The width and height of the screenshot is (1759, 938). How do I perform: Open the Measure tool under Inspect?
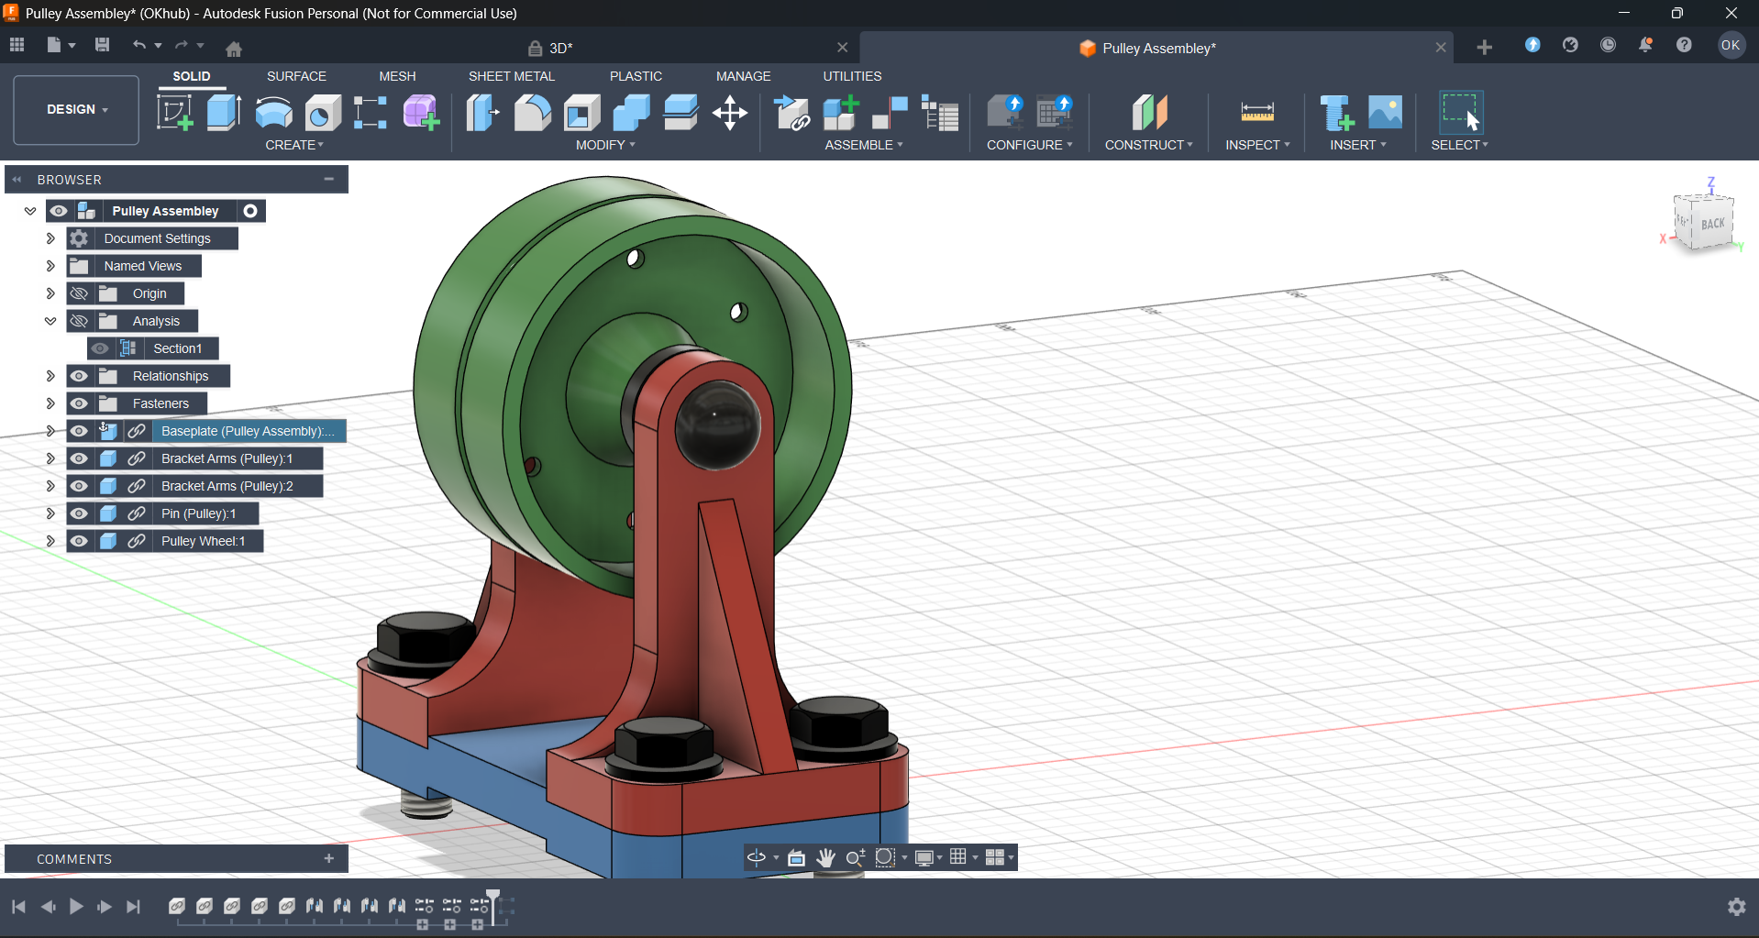click(x=1256, y=114)
